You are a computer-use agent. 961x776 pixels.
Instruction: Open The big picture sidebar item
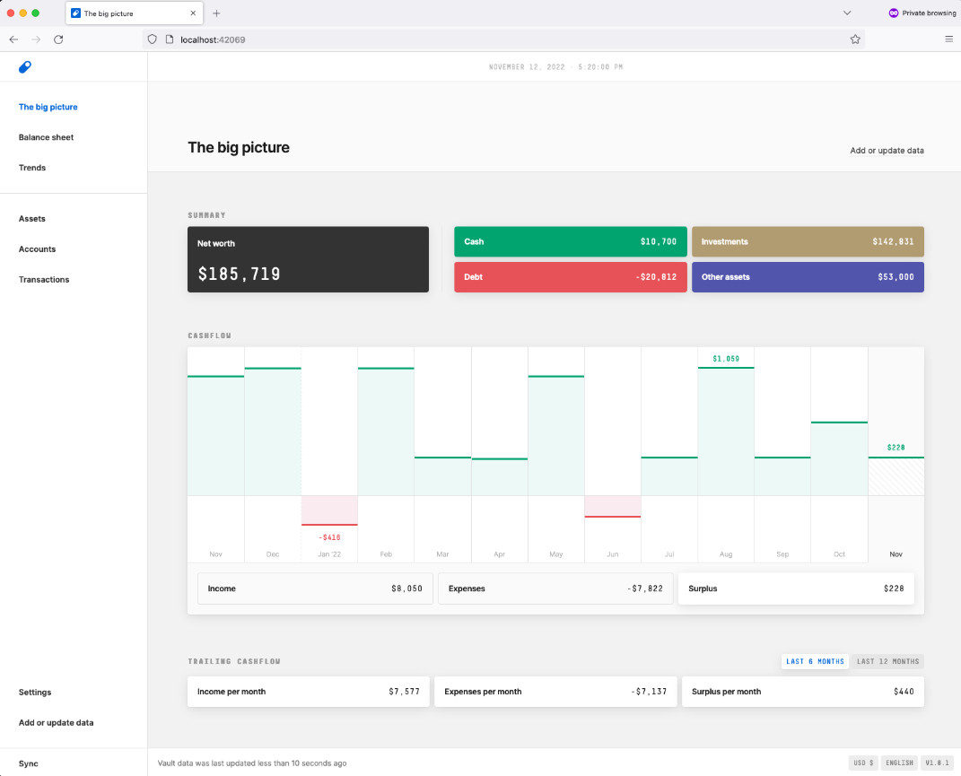tap(48, 107)
